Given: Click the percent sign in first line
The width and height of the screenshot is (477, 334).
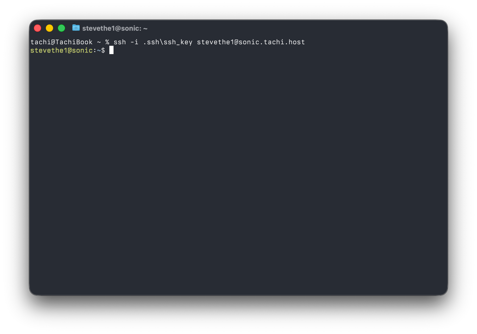Looking at the screenshot, I should point(107,42).
